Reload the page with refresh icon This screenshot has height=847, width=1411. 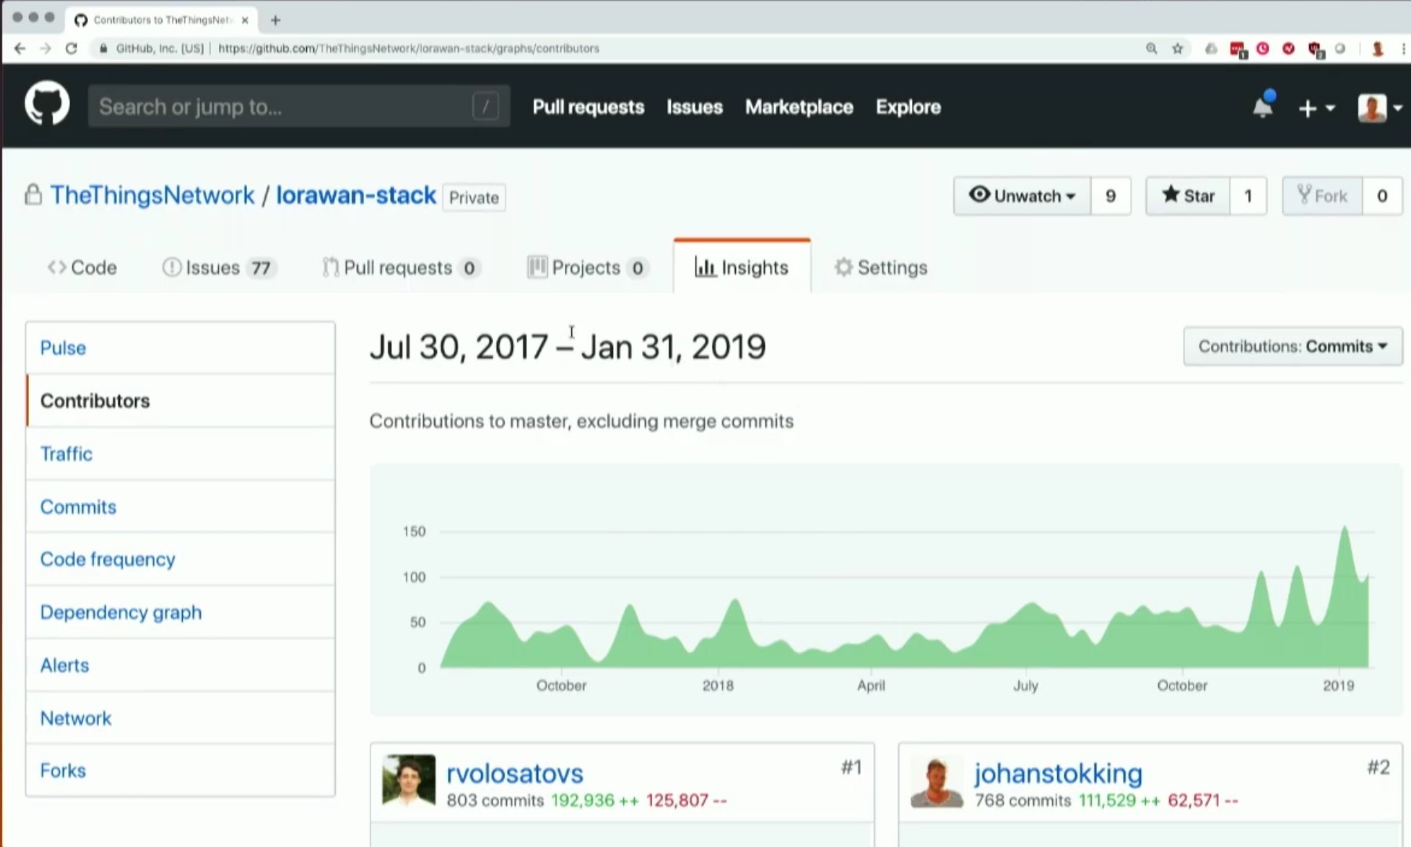[x=71, y=48]
